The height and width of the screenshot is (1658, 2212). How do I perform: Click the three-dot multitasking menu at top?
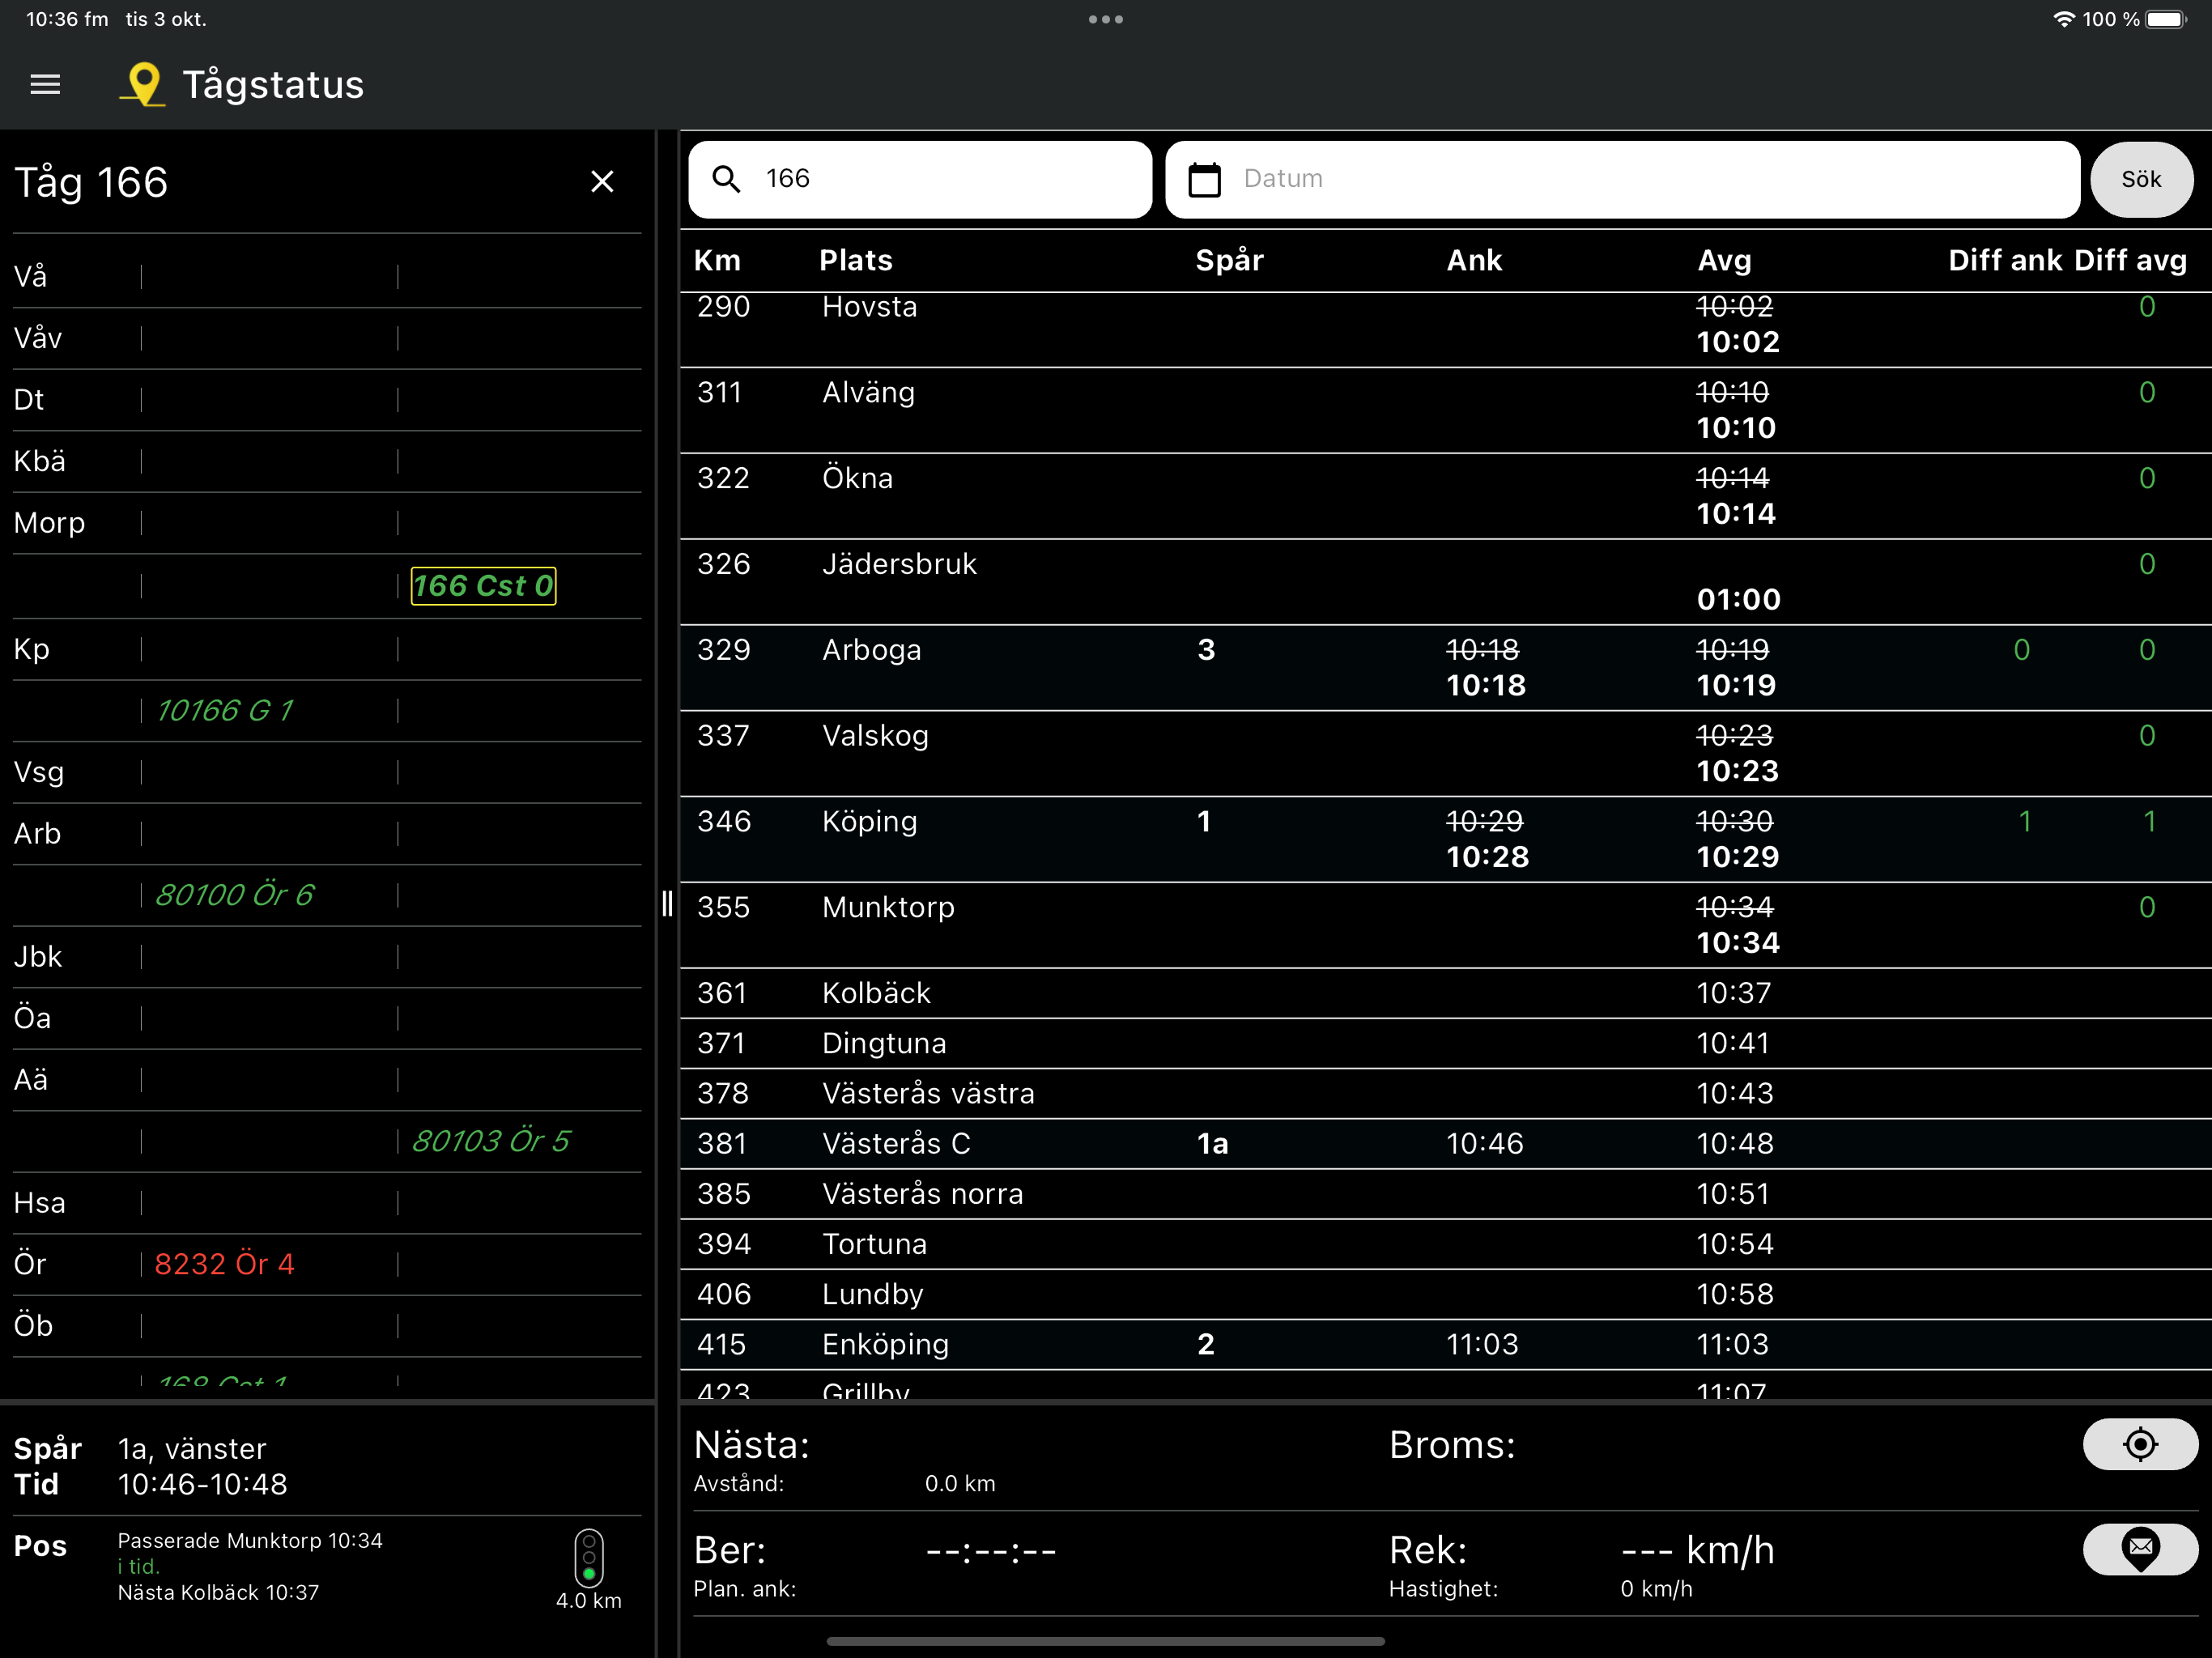[x=1105, y=19]
